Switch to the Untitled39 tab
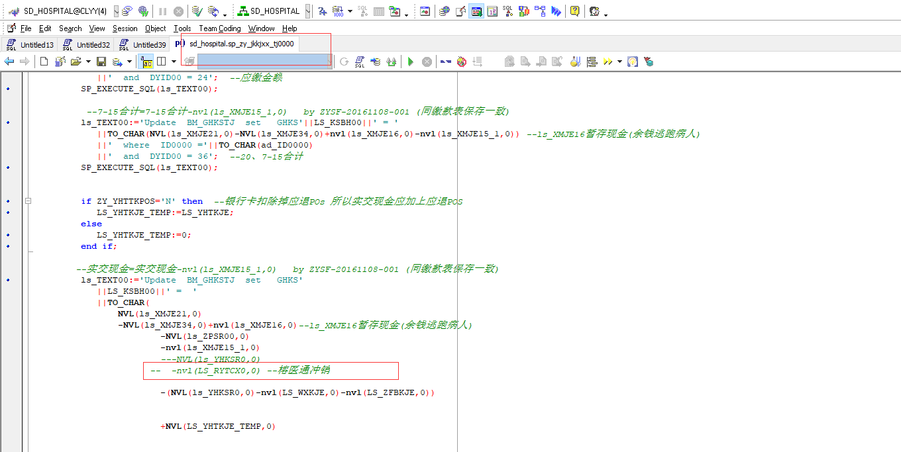Screen dimensions: 901x452 point(142,44)
